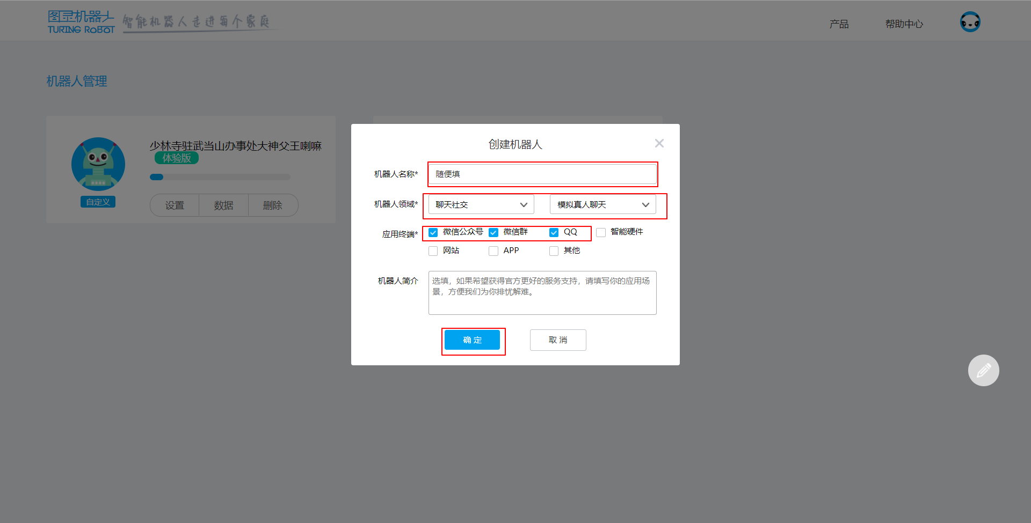Screen dimensions: 1031x523
Task: Enable the 智能硬件 checkbox
Action: coord(601,232)
